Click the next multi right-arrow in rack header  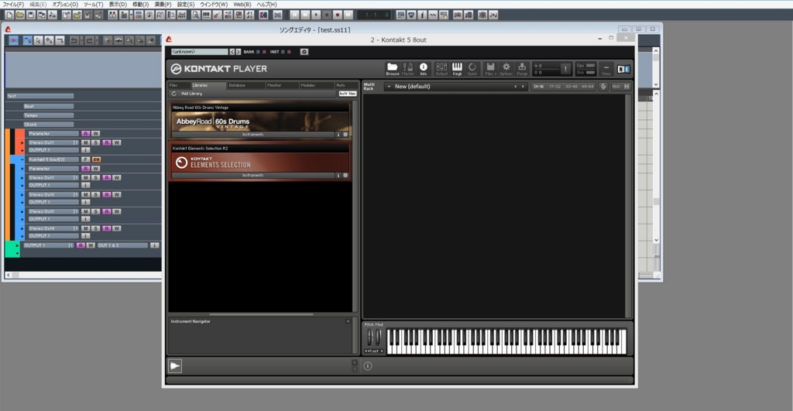523,87
